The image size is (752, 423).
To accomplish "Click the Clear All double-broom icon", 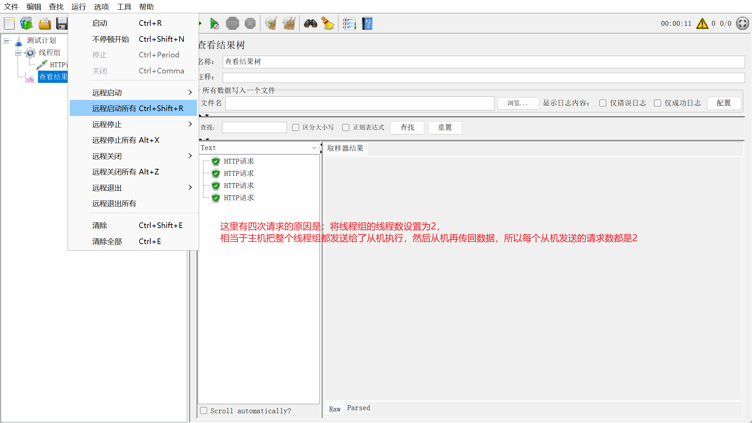I will pyautogui.click(x=289, y=24).
